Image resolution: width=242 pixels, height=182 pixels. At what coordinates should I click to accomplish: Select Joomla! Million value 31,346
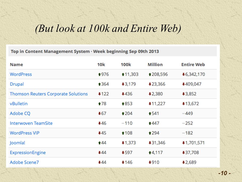point(158,143)
